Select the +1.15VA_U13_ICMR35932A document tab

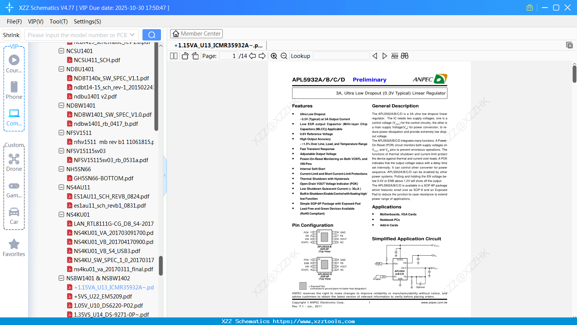click(219, 45)
